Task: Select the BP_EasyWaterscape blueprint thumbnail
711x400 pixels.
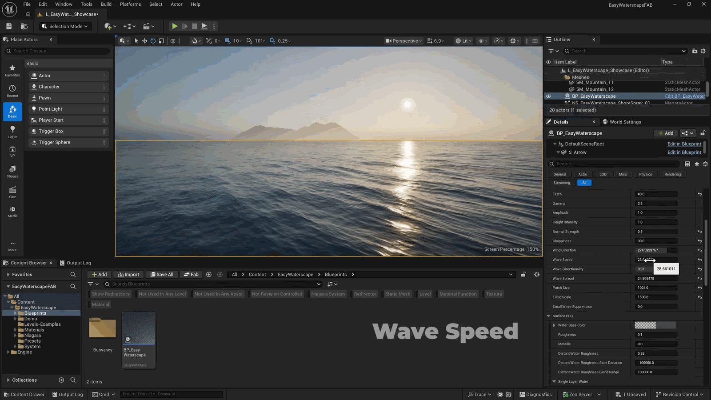Action: (x=139, y=340)
